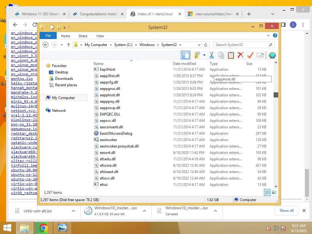This screenshot has height=234, width=312.
Task: Click the Cut scissors icon
Action: pos(211,55)
